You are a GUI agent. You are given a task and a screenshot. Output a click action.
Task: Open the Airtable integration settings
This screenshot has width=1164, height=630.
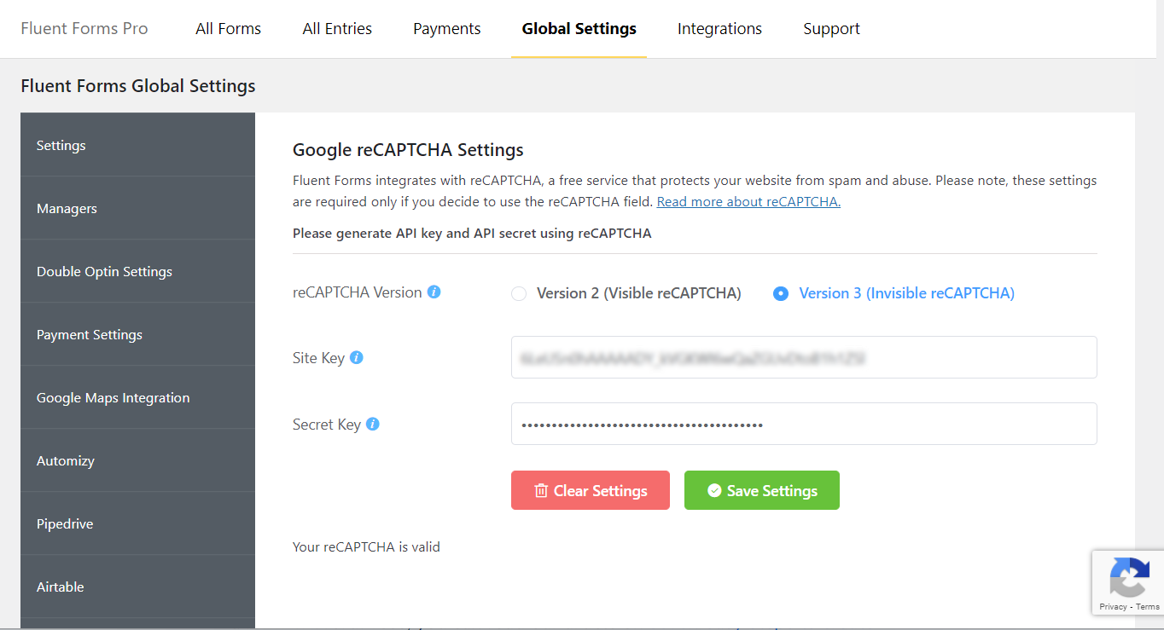point(60,587)
